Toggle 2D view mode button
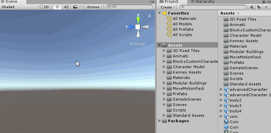Screen dimensions: 271x133 tap(46, 7)
